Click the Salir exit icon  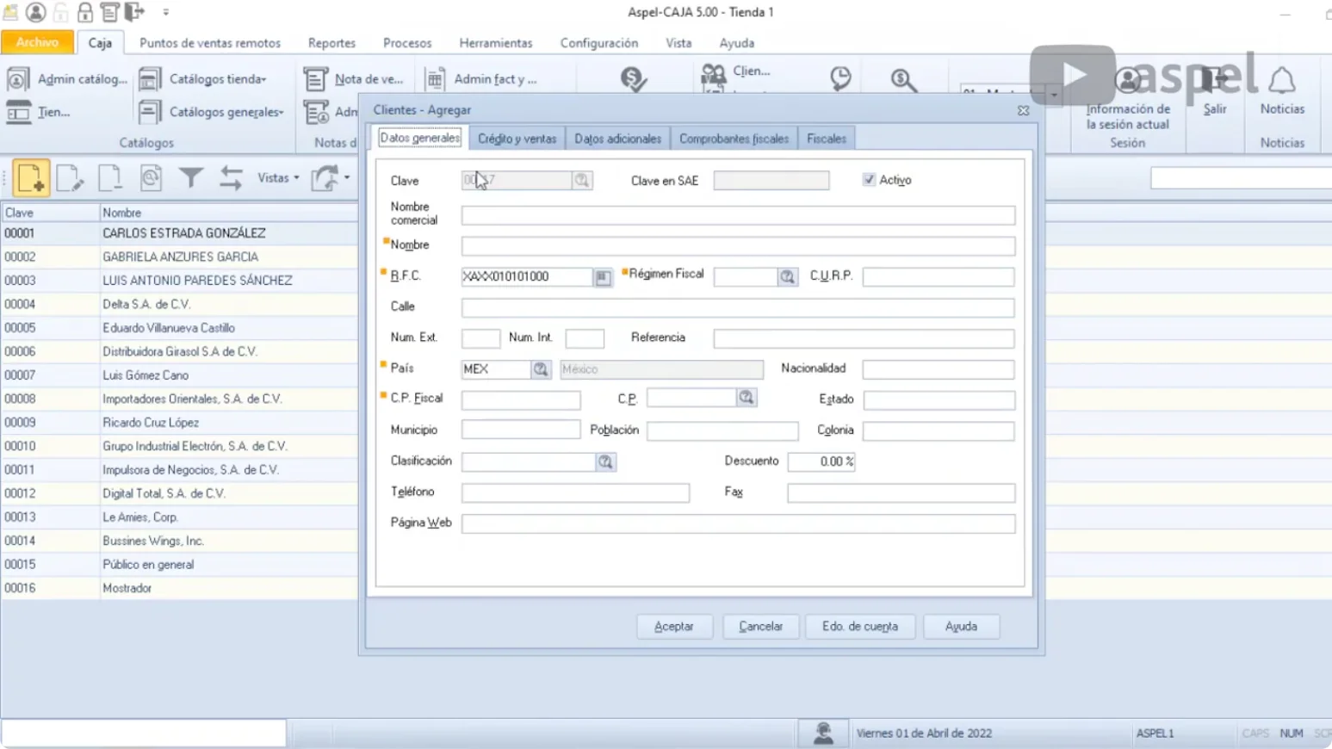pyautogui.click(x=1214, y=81)
